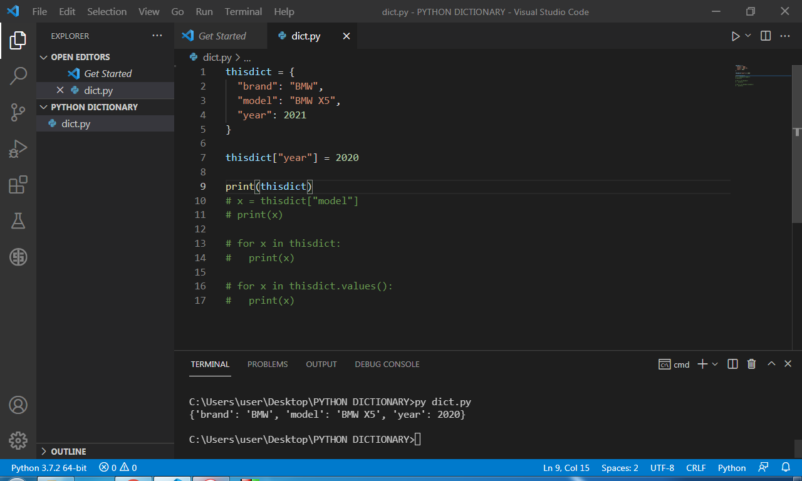Open the Extensions view icon
This screenshot has height=481, width=802.
point(18,185)
